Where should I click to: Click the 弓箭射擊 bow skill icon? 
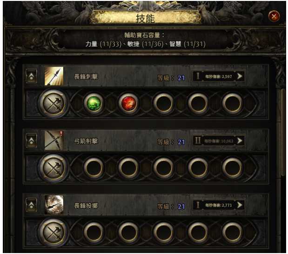(54, 140)
